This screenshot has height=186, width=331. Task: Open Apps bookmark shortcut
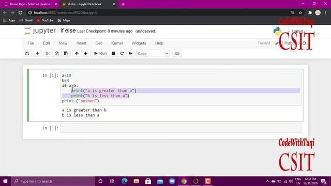(x=9, y=21)
